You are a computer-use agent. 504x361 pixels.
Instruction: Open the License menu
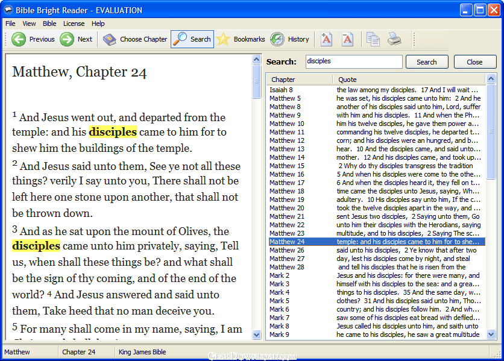[74, 24]
